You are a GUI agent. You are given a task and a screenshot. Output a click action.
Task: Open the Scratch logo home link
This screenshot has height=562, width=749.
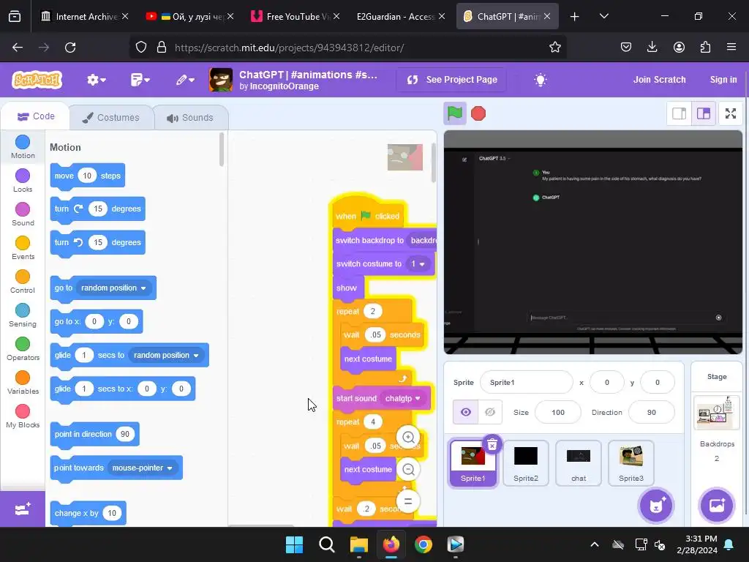[x=37, y=80]
